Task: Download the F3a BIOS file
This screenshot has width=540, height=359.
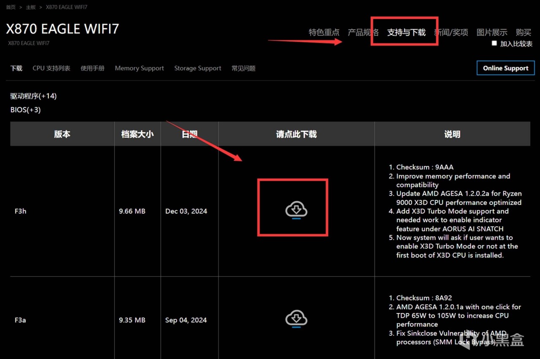Action: [x=296, y=319]
